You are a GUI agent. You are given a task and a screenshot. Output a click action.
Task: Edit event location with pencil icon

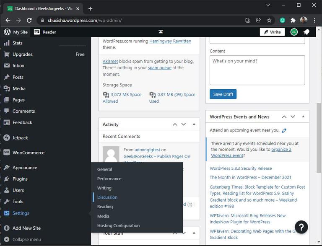[284, 130]
